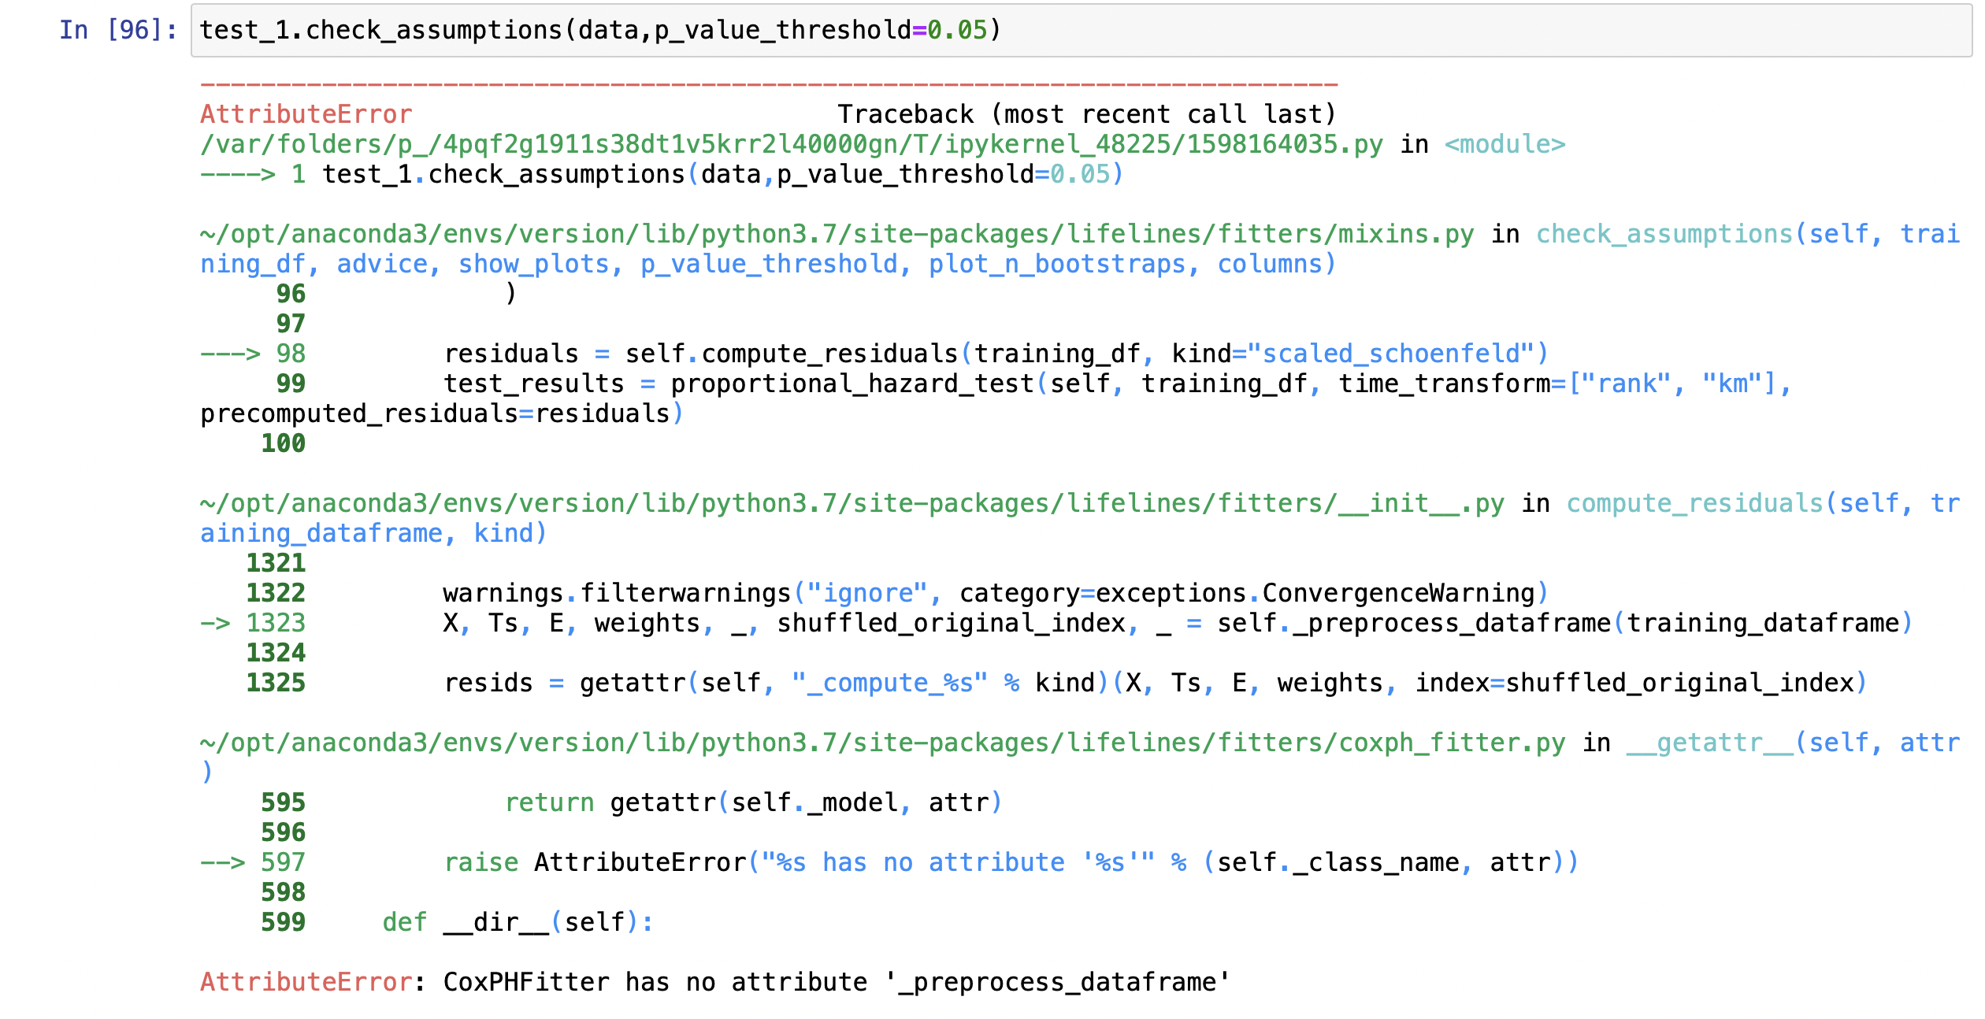This screenshot has height=1019, width=1985.
Task: Click the traceback output area margin
Action: [x=102, y=551]
